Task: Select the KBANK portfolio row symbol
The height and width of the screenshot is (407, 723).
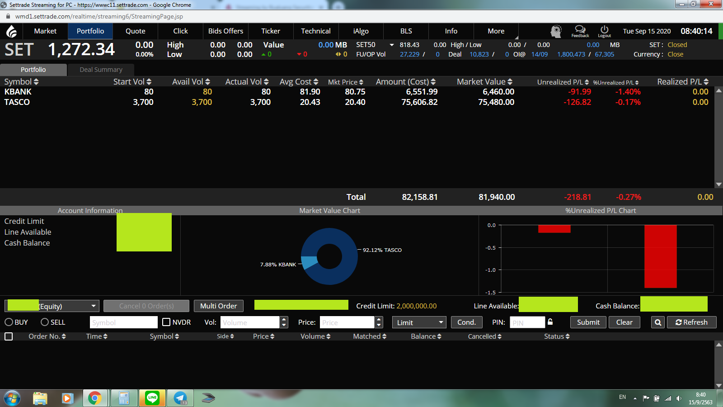Action: tap(18, 92)
